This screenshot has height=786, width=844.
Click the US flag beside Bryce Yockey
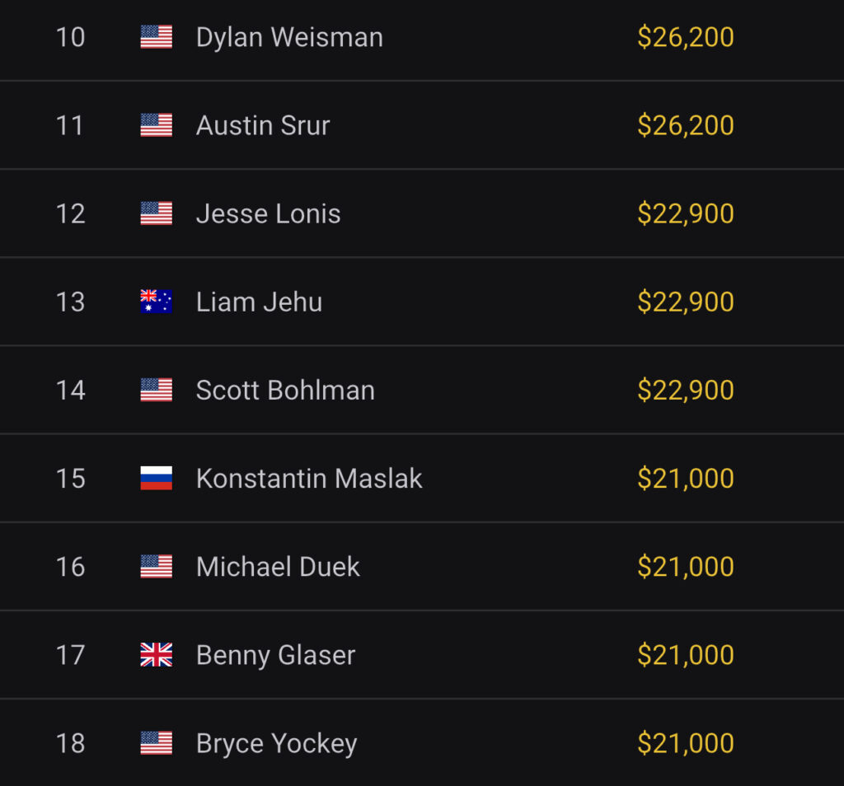pos(156,743)
